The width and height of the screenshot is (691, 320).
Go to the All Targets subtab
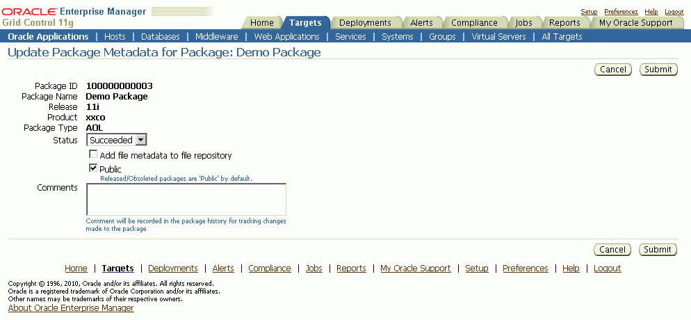pos(562,37)
